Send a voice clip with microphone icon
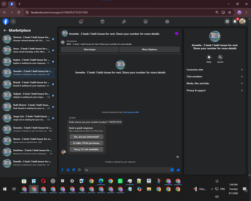 62,170
